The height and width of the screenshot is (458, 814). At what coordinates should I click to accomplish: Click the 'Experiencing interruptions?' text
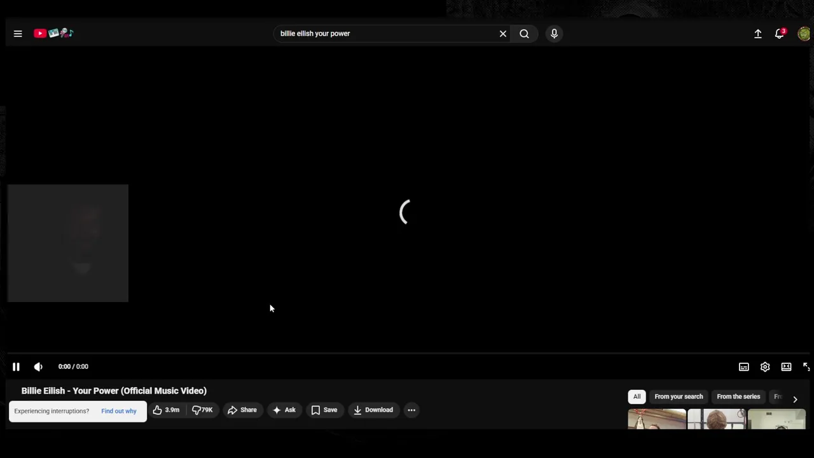(52, 411)
